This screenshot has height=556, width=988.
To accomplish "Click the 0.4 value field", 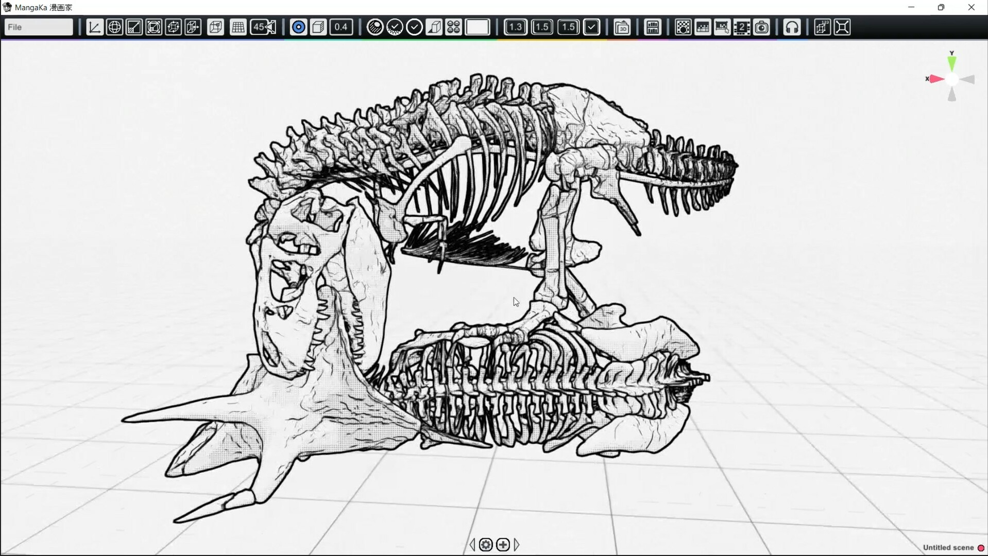I will [x=341, y=27].
